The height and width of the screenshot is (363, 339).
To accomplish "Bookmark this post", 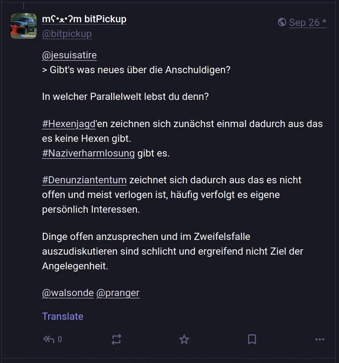I will (252, 339).
